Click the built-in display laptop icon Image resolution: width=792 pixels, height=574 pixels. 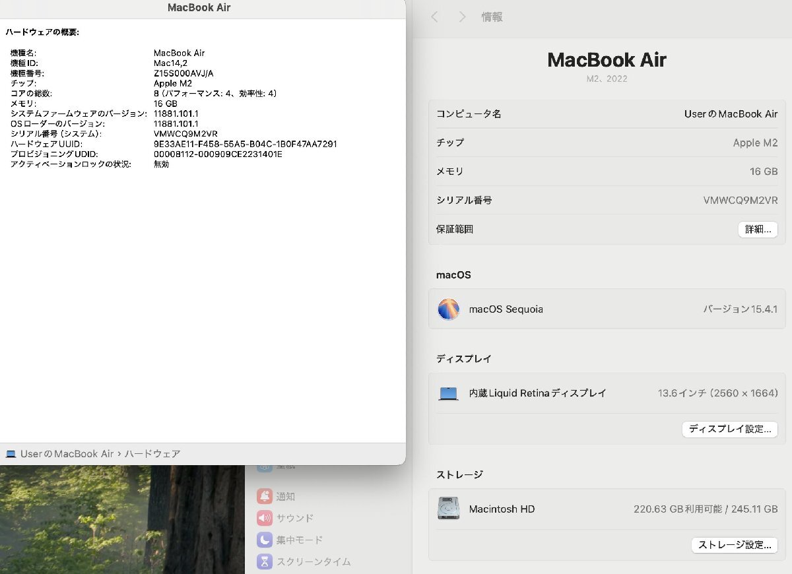click(449, 394)
